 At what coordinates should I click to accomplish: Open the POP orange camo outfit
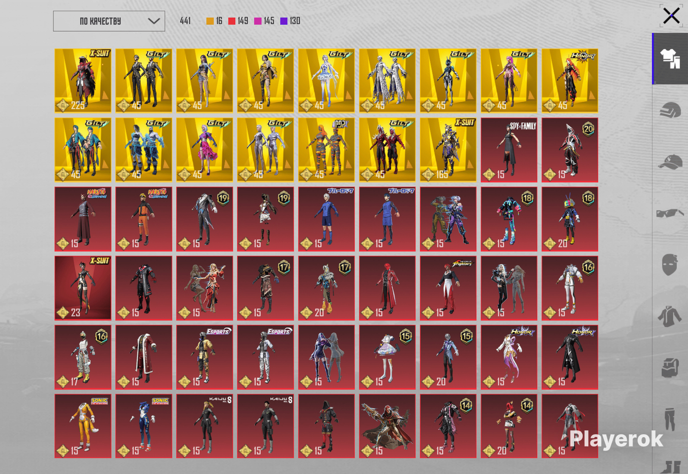[326, 150]
